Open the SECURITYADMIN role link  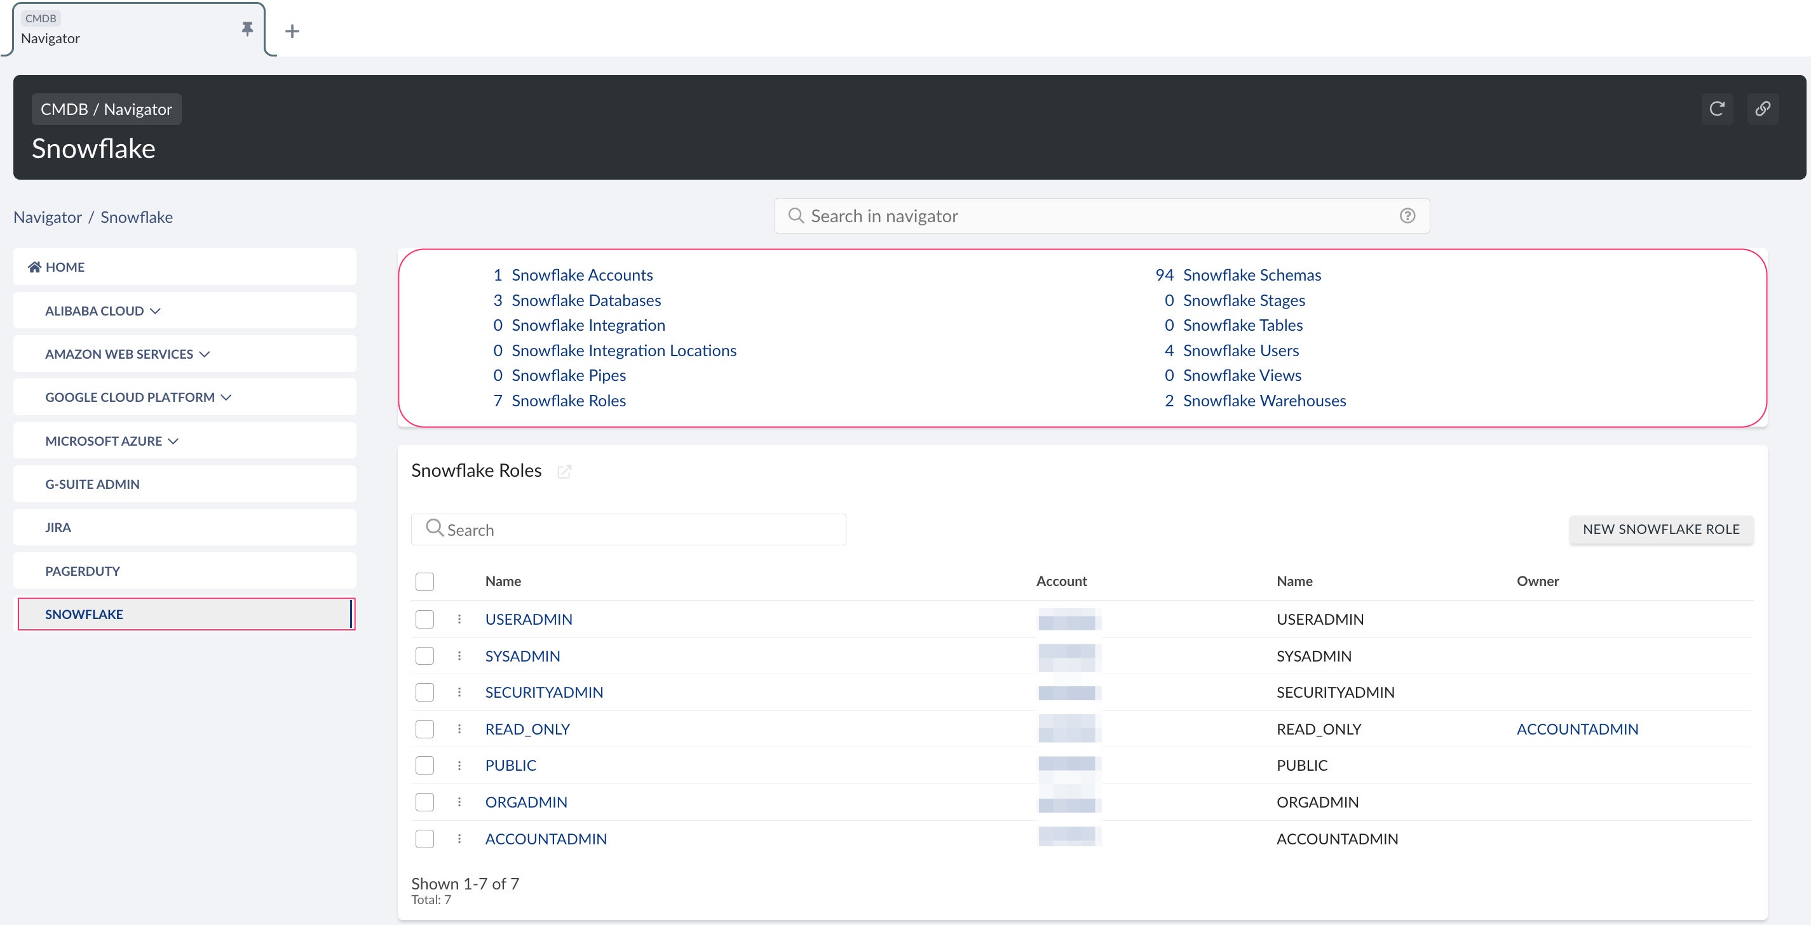(543, 693)
